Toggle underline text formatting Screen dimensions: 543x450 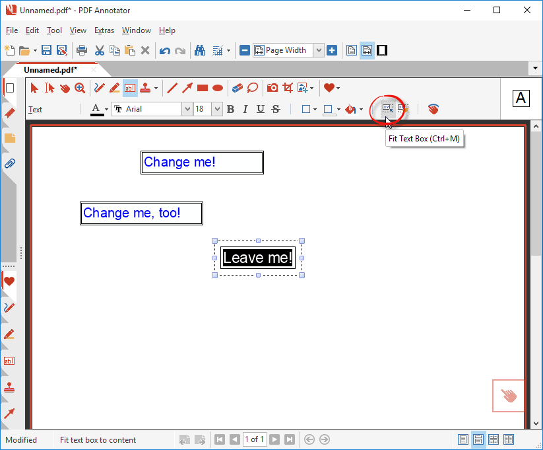point(260,109)
